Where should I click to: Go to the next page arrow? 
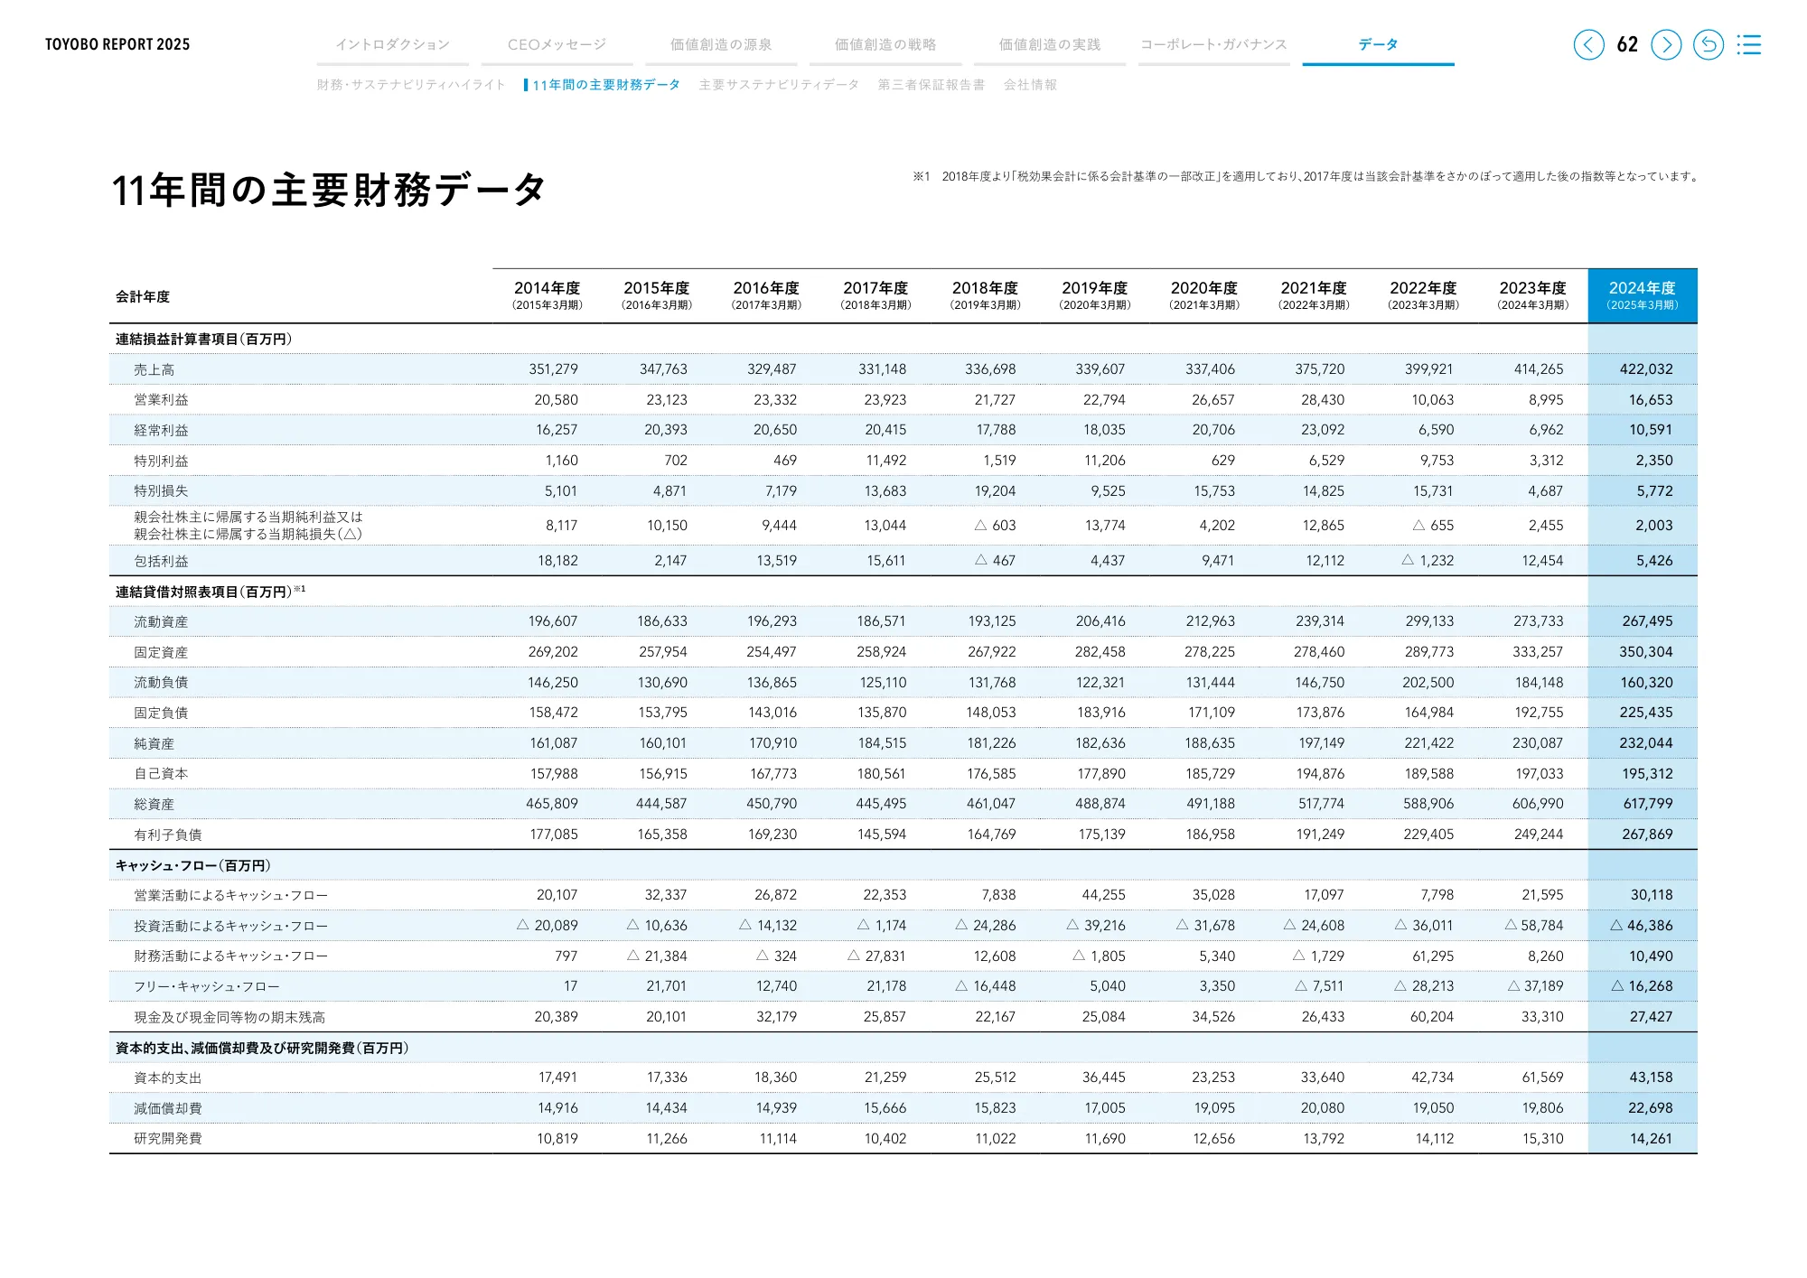[1666, 44]
